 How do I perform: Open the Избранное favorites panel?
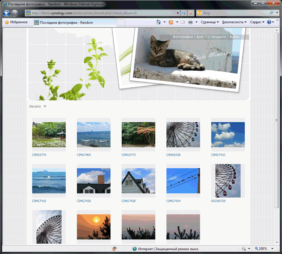coord(16,22)
